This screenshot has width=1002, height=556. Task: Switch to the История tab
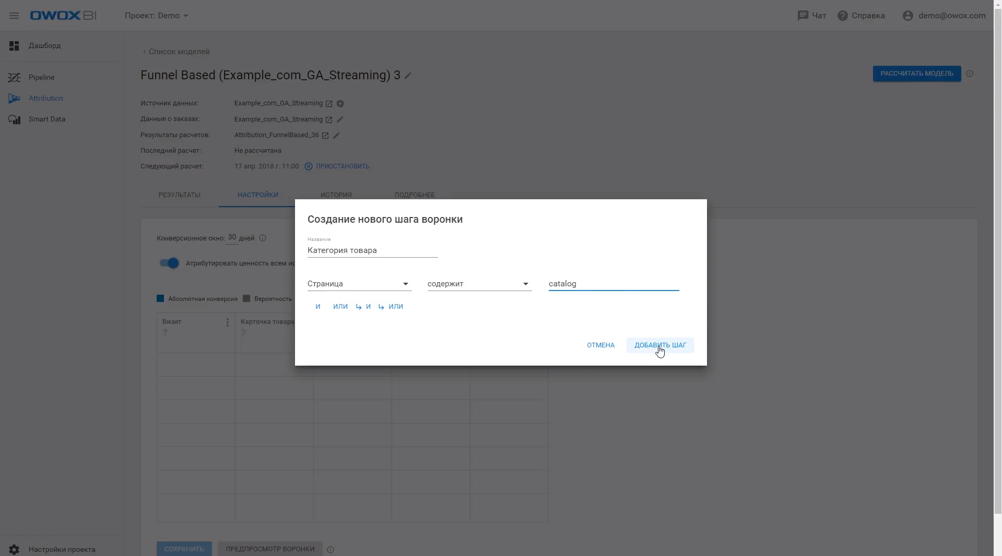(336, 195)
